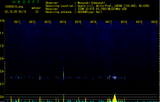
Task: Select the Observer label
Action: tap(52, 3)
